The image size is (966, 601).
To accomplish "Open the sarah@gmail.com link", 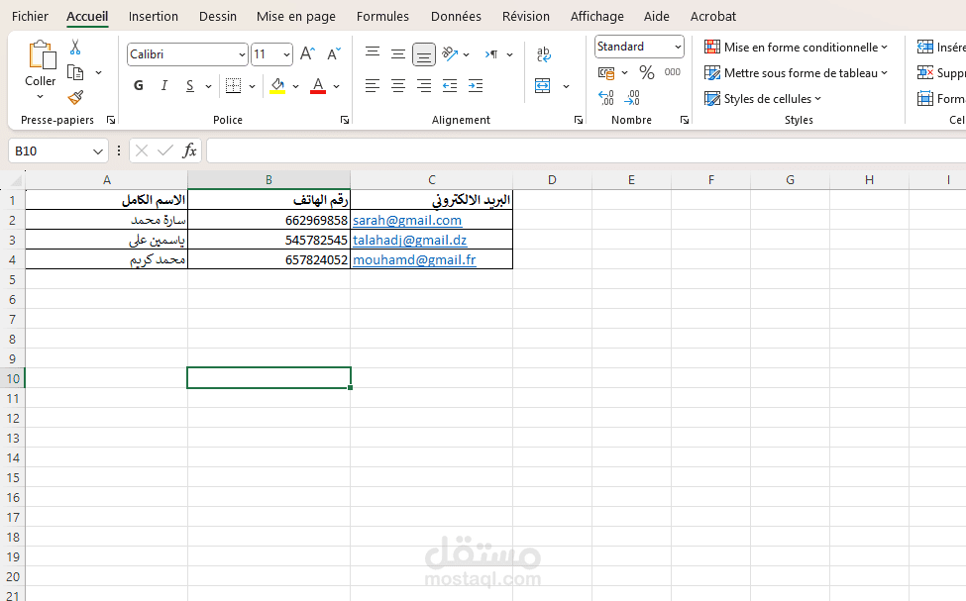I will pyautogui.click(x=407, y=221).
